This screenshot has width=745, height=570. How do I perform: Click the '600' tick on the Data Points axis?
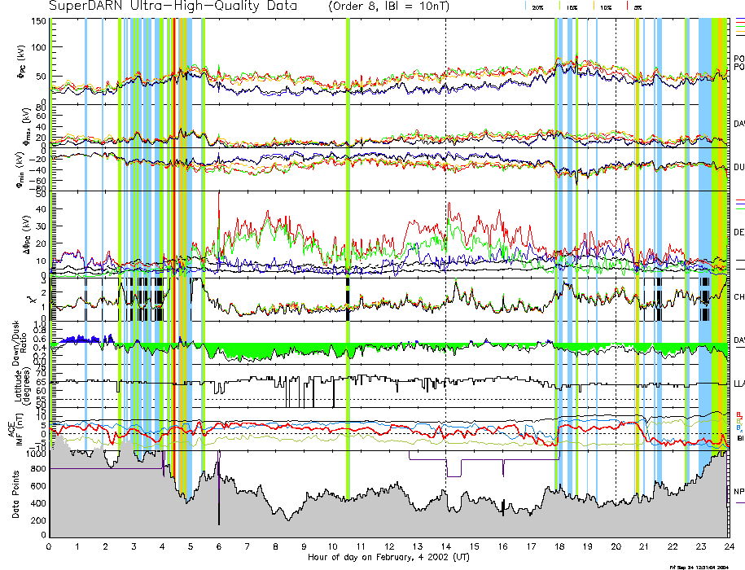click(38, 486)
